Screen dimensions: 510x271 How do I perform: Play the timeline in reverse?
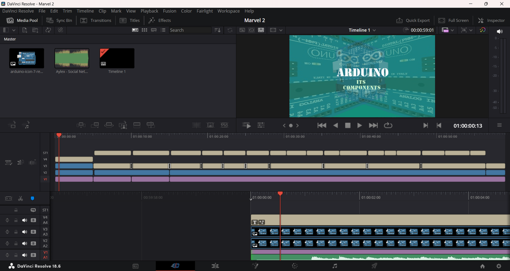[x=335, y=125]
